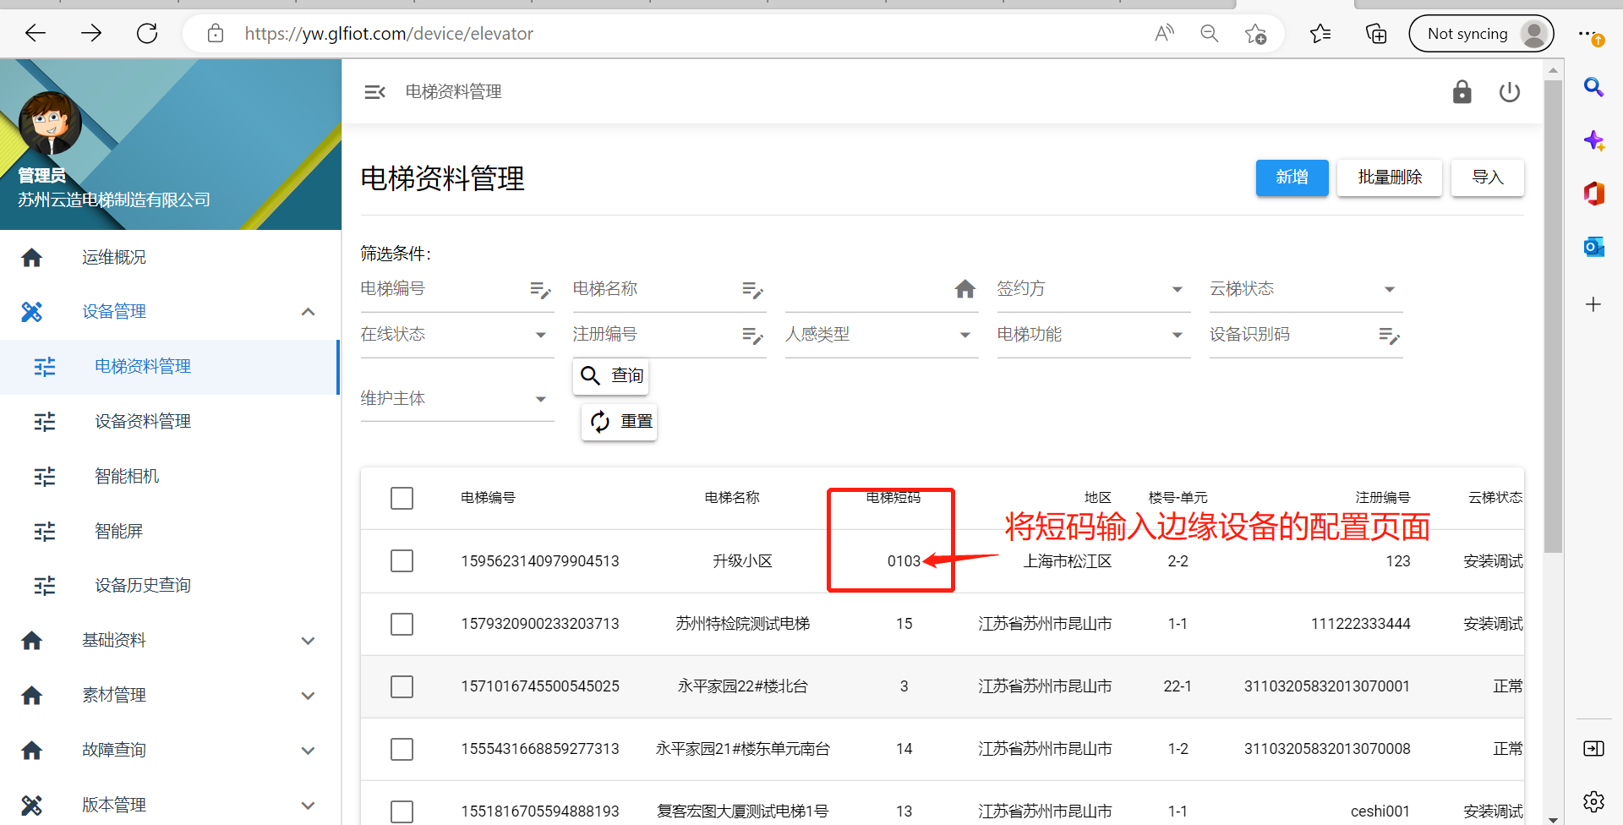The width and height of the screenshot is (1623, 825).
Task: Go to 运维概况 in the sidebar
Action: [114, 257]
